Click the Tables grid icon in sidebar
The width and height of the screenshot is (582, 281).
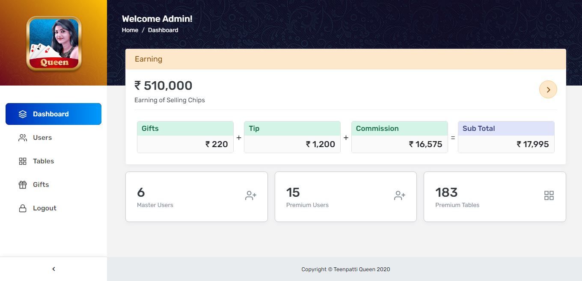click(x=23, y=161)
